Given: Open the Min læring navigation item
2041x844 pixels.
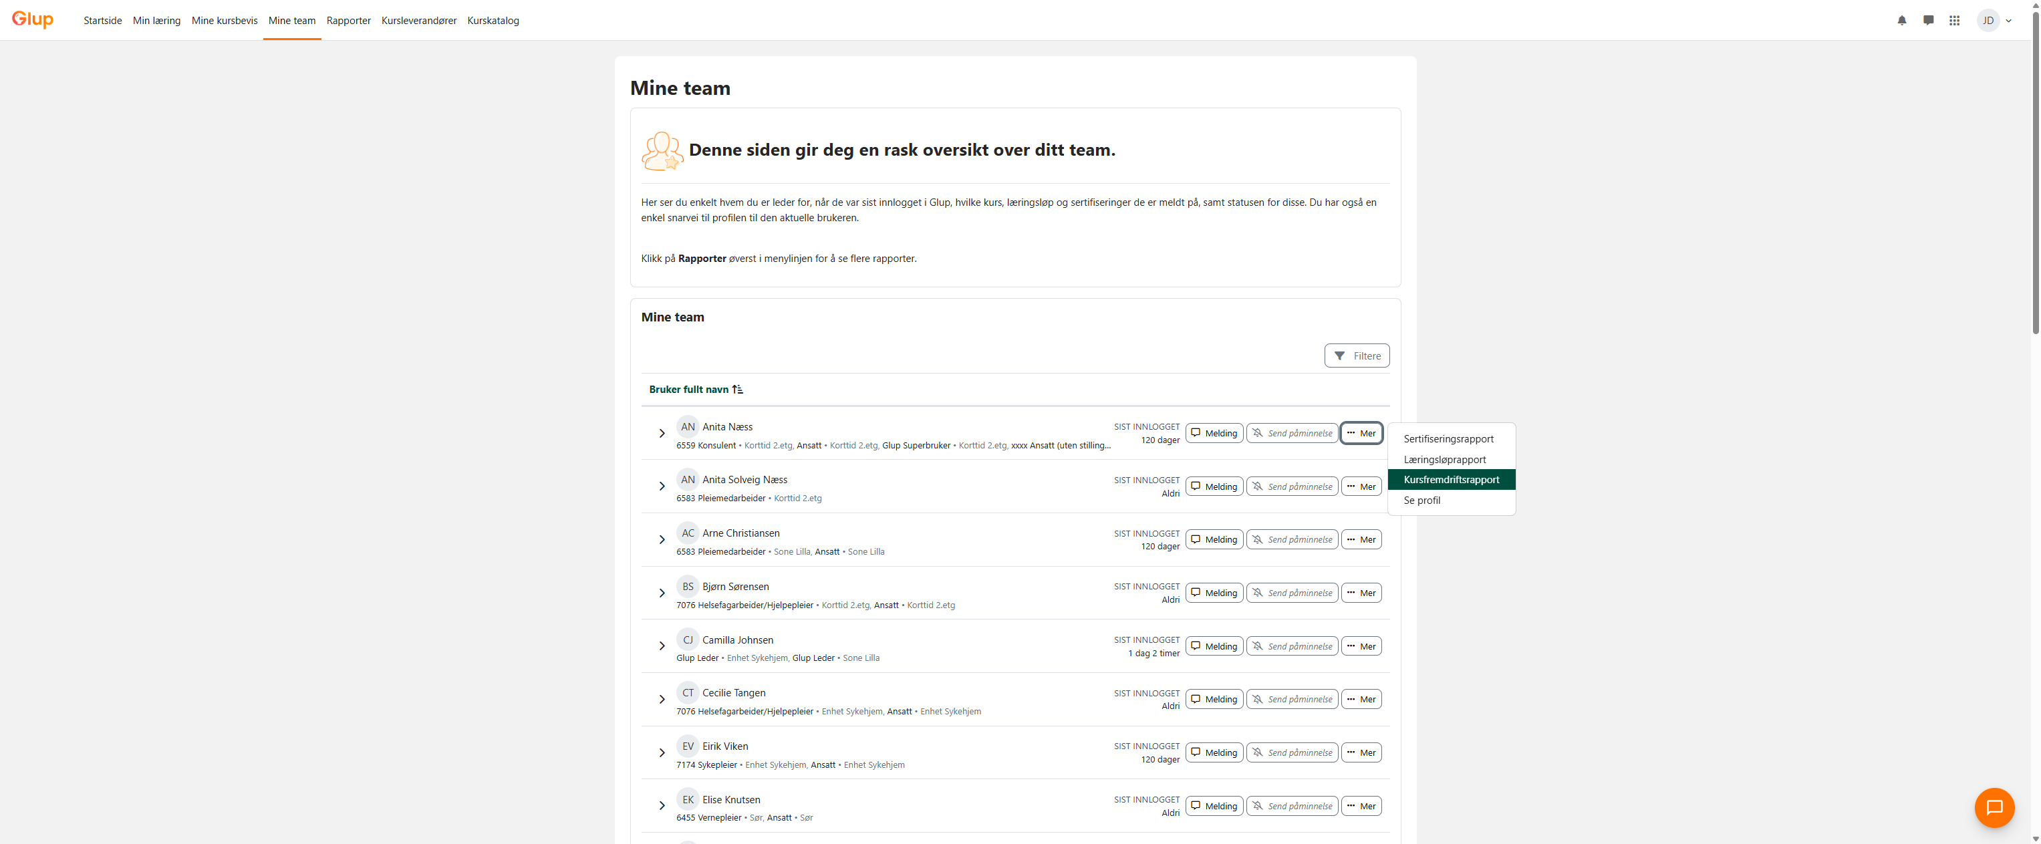Looking at the screenshot, I should coord(156,21).
